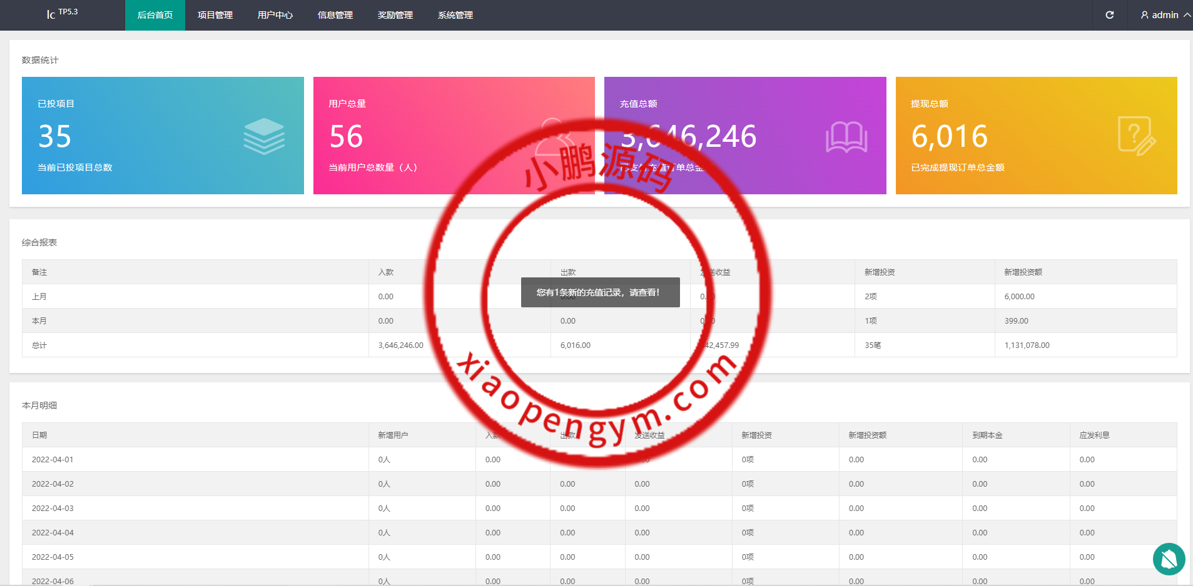Viewport: 1193px width, 586px height.
Task: Toggle the green notification bell mute button
Action: coord(1169,559)
